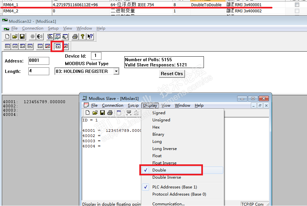
Task: Select the decimal '10.' display format icon
Action: (15, 46)
